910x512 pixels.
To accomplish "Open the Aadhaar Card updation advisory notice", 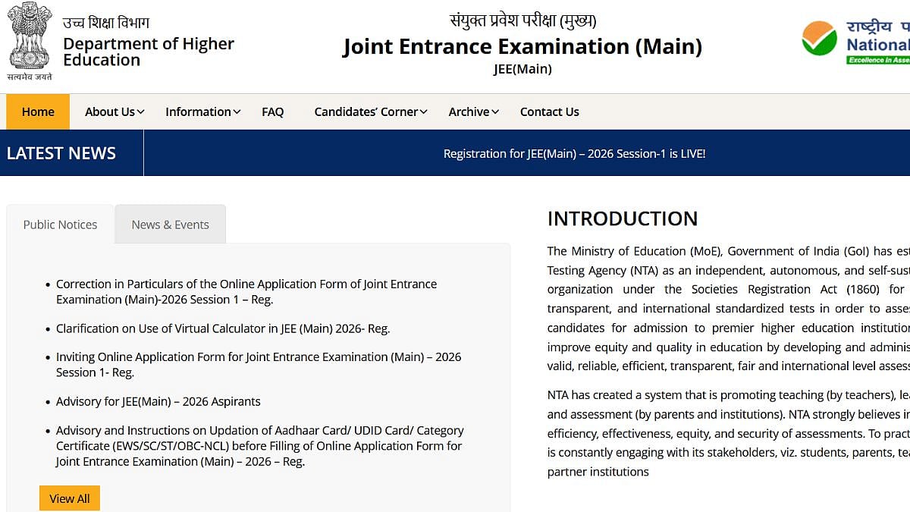I will (x=260, y=445).
